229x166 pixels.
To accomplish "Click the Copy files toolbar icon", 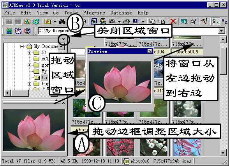I will [153, 21].
